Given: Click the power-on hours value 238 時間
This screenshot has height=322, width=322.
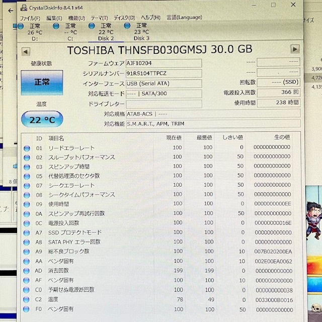Looking at the screenshot, I should (x=278, y=103).
